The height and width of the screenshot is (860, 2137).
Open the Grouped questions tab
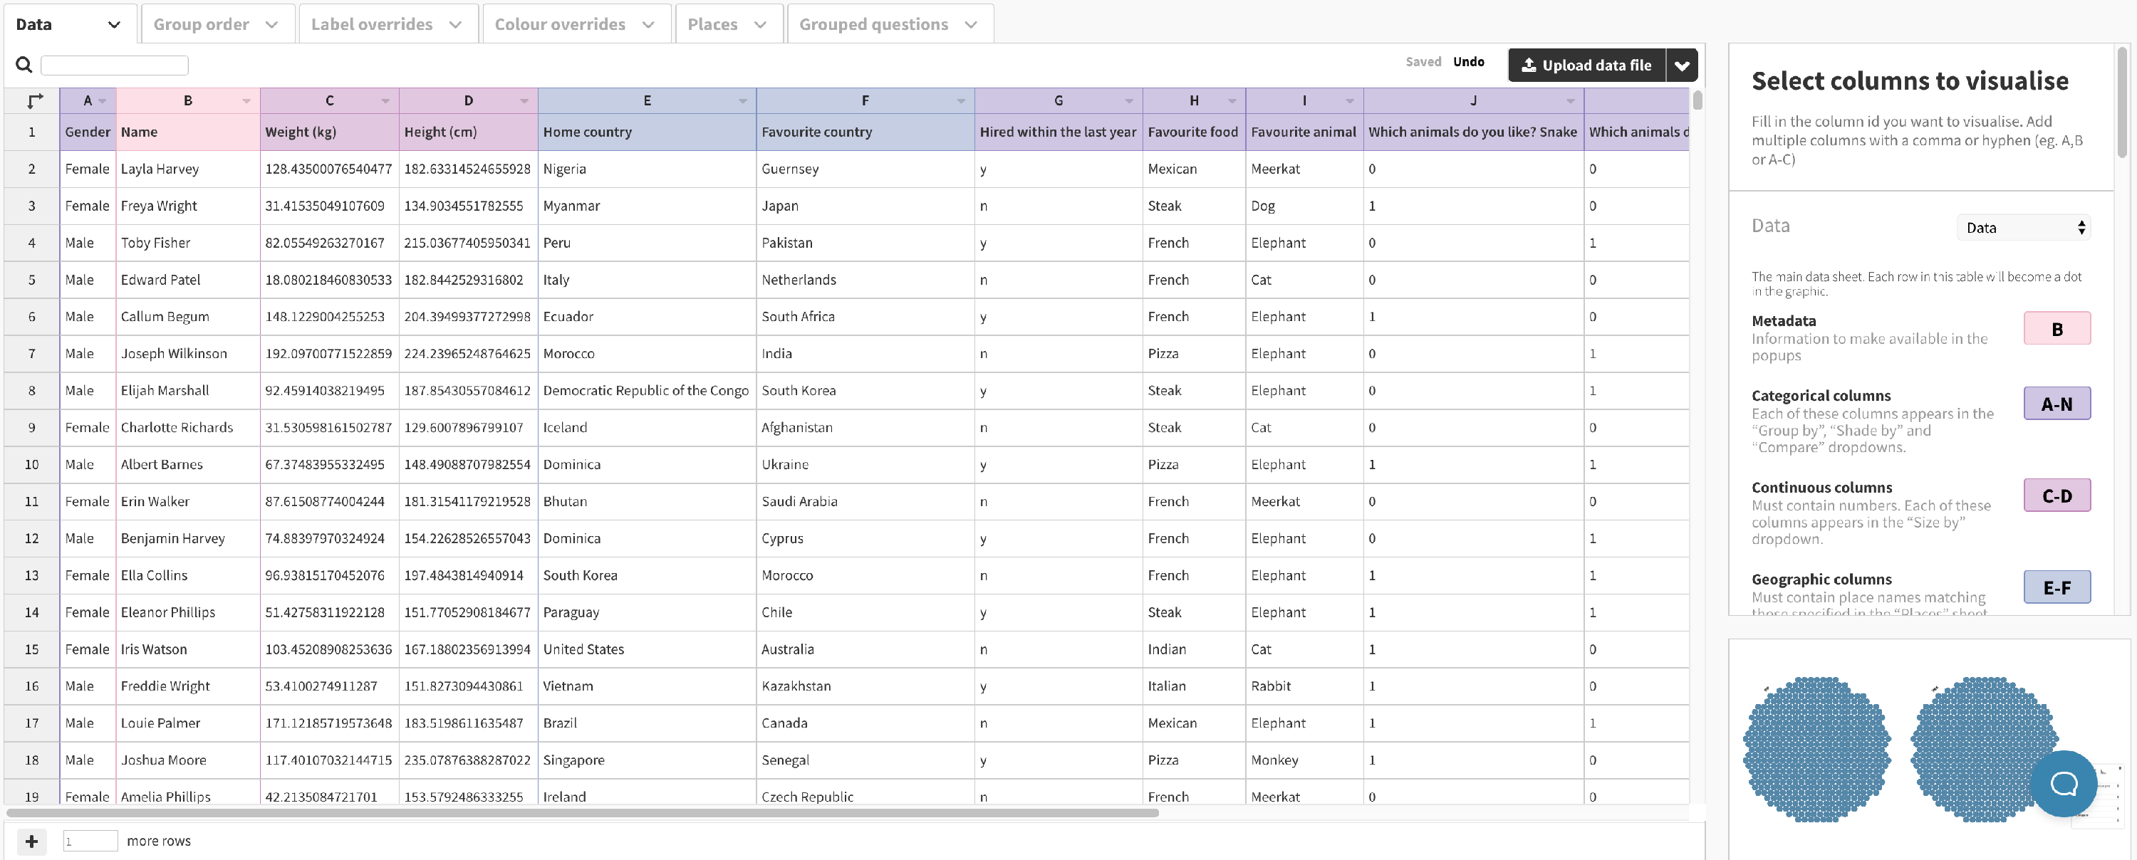click(873, 24)
